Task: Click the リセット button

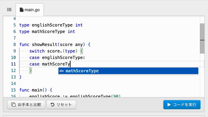Action: coord(61,105)
